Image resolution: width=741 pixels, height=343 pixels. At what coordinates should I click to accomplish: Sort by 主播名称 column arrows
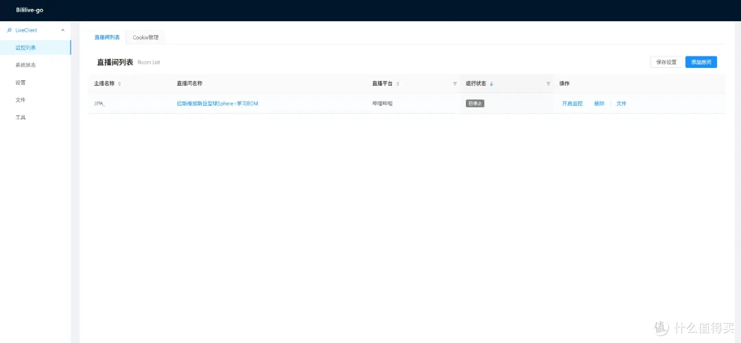[119, 84]
